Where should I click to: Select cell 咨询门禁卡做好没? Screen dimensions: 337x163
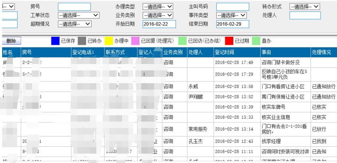pyautogui.click(x=286, y=63)
